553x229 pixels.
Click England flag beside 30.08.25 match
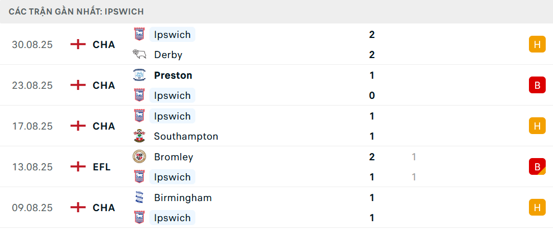click(x=78, y=45)
